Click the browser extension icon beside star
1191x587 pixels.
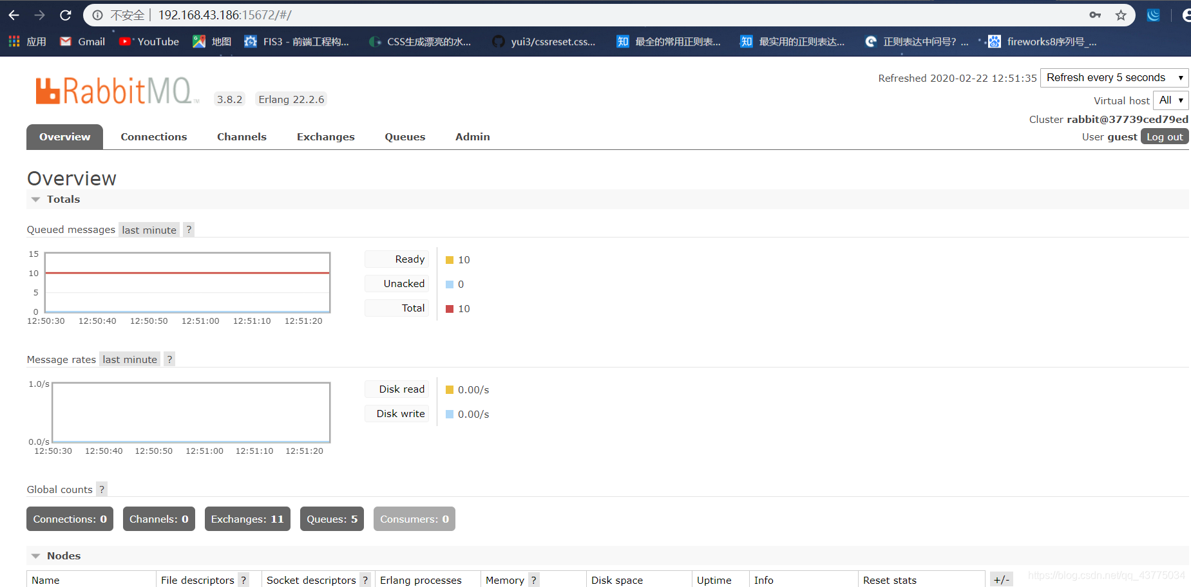[1154, 15]
